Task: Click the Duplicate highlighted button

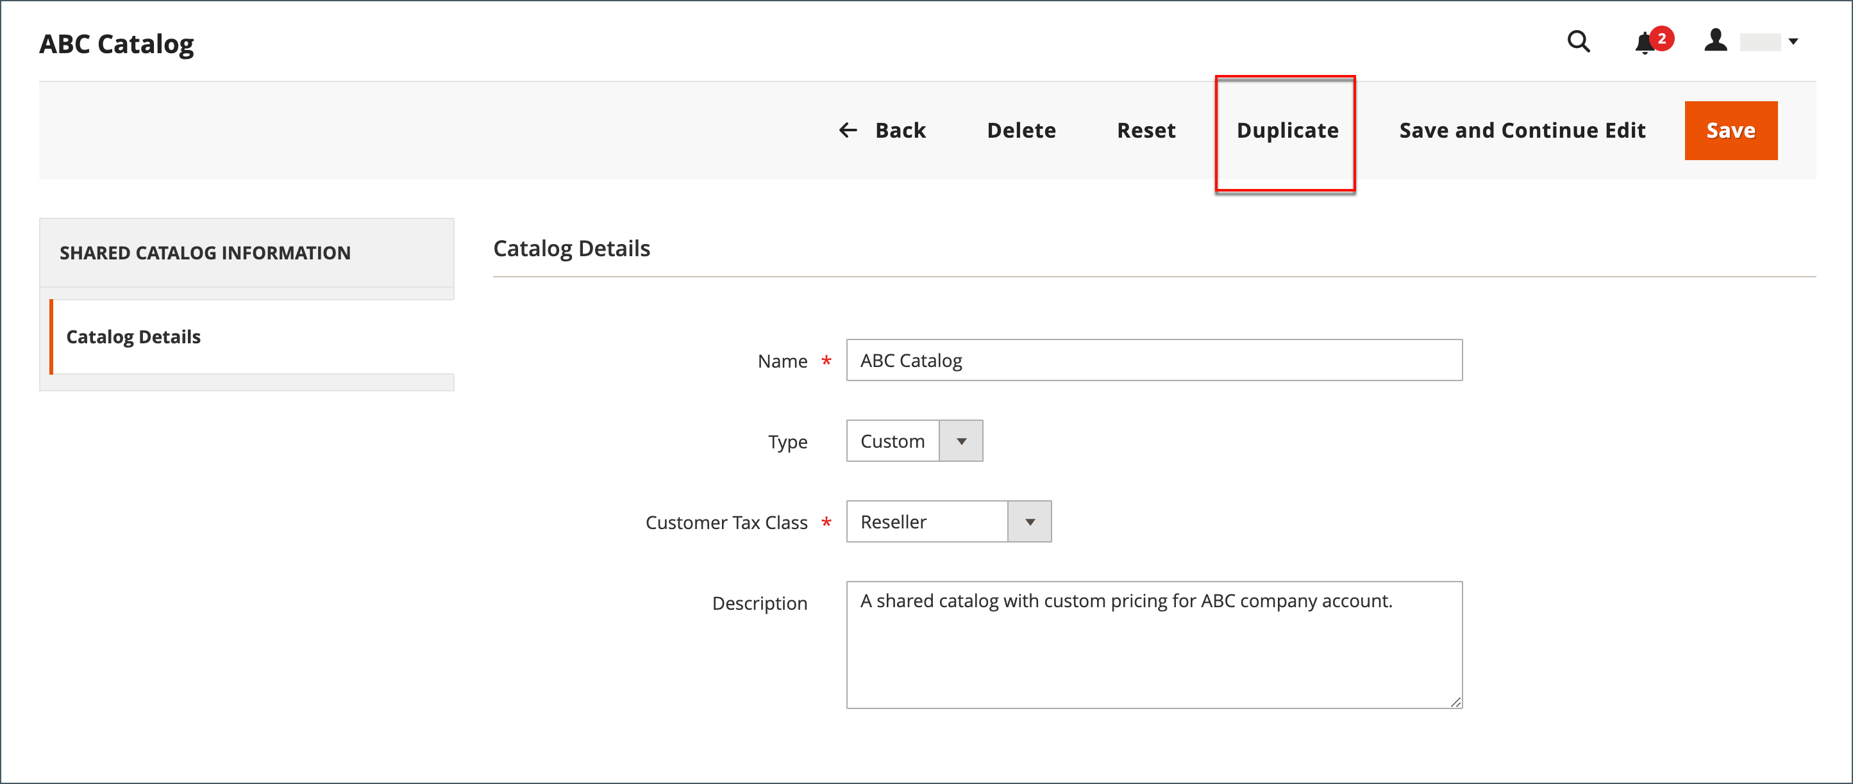Action: pyautogui.click(x=1286, y=130)
